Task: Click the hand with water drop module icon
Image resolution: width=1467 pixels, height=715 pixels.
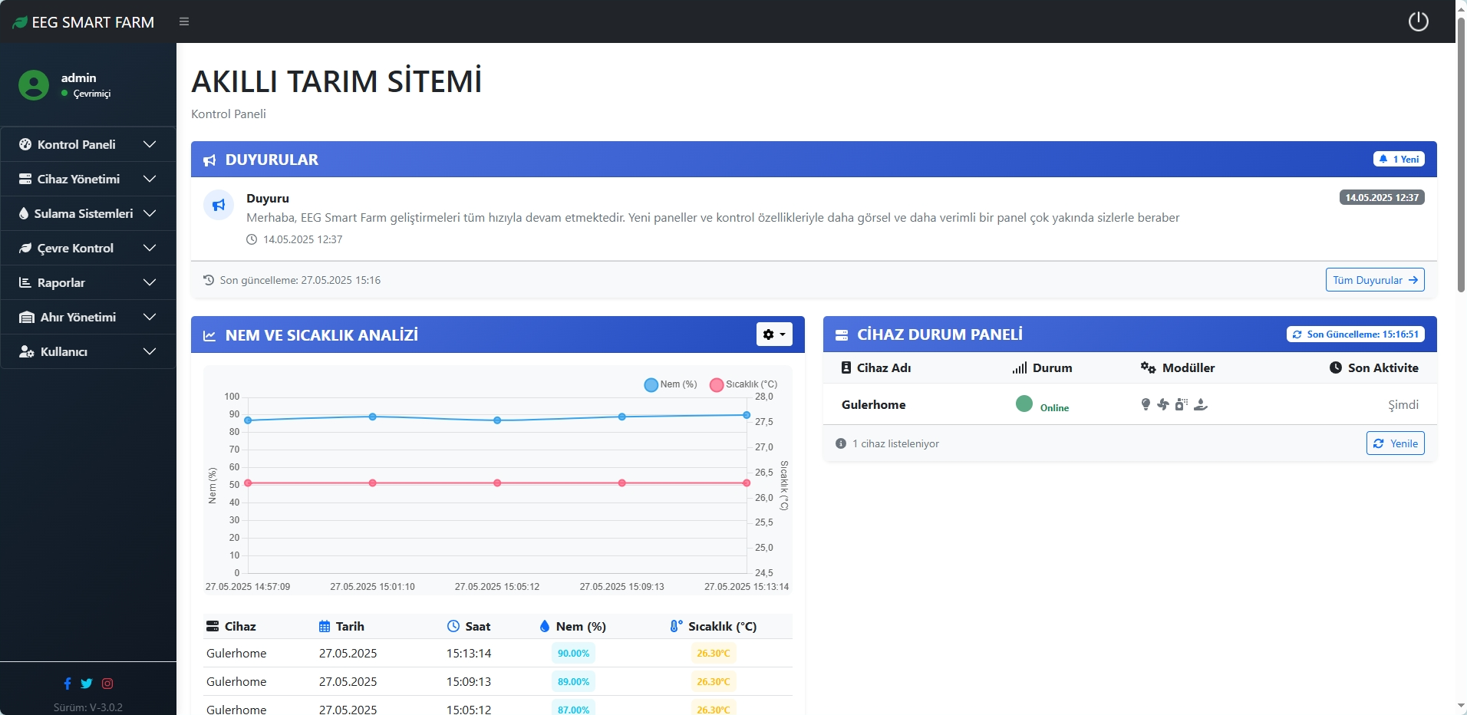Action: [x=1201, y=404]
